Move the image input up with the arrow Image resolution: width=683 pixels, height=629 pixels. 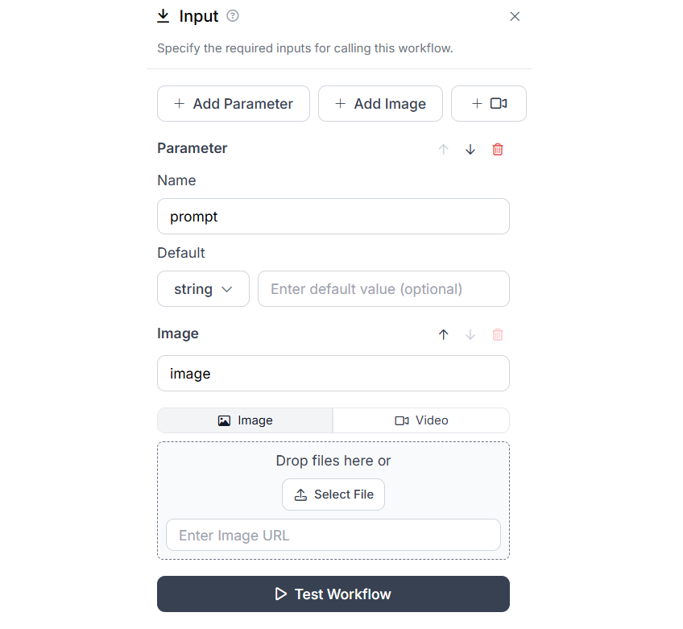pyautogui.click(x=444, y=334)
